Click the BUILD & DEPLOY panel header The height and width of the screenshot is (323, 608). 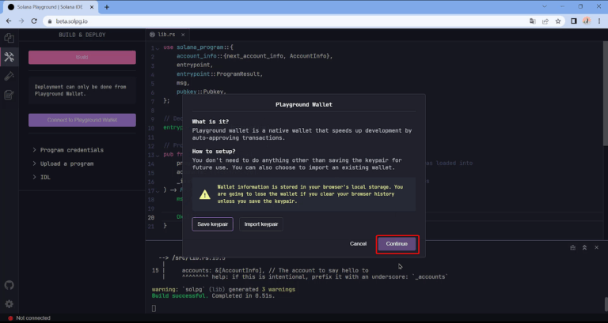(x=82, y=35)
